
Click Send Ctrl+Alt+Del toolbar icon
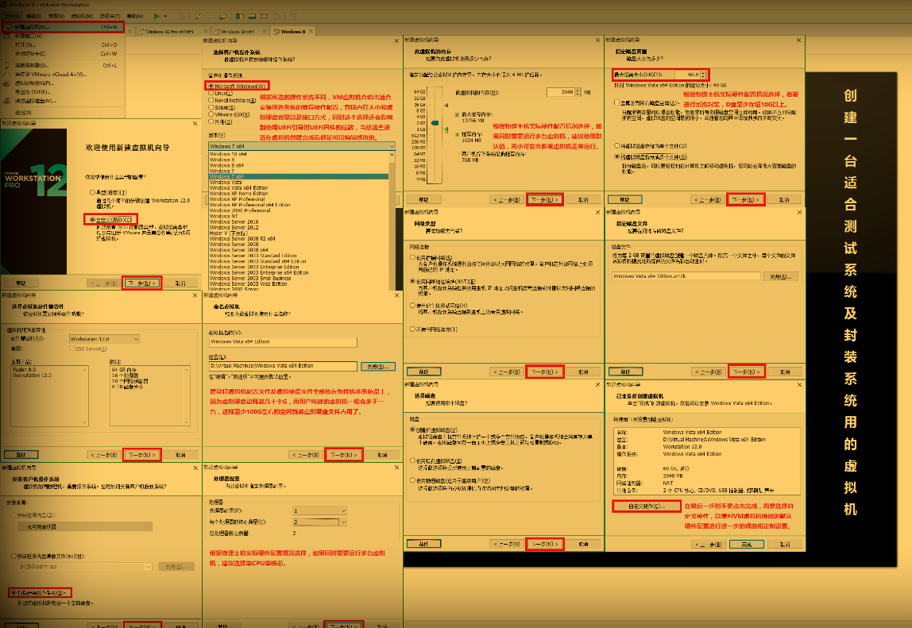pos(180,16)
